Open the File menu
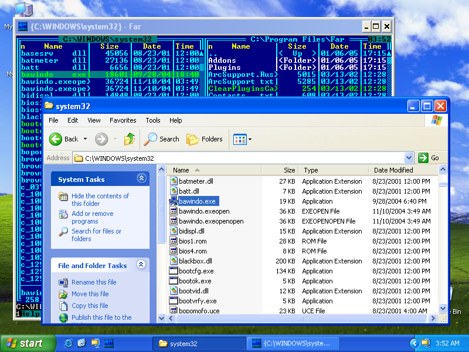Viewport: 469px width, 352px height. 53,120
